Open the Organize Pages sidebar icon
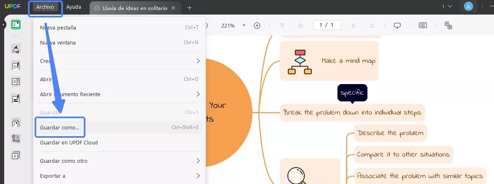The width and height of the screenshot is (494, 184). pyautogui.click(x=16, y=123)
